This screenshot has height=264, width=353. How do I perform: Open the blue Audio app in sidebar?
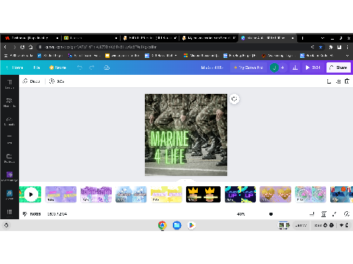tap(10, 195)
